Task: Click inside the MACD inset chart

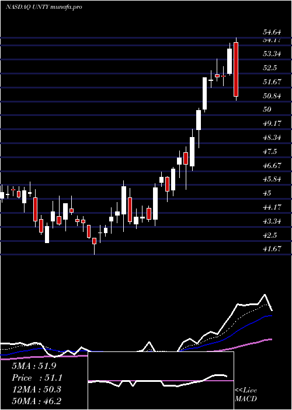Action: point(161,381)
